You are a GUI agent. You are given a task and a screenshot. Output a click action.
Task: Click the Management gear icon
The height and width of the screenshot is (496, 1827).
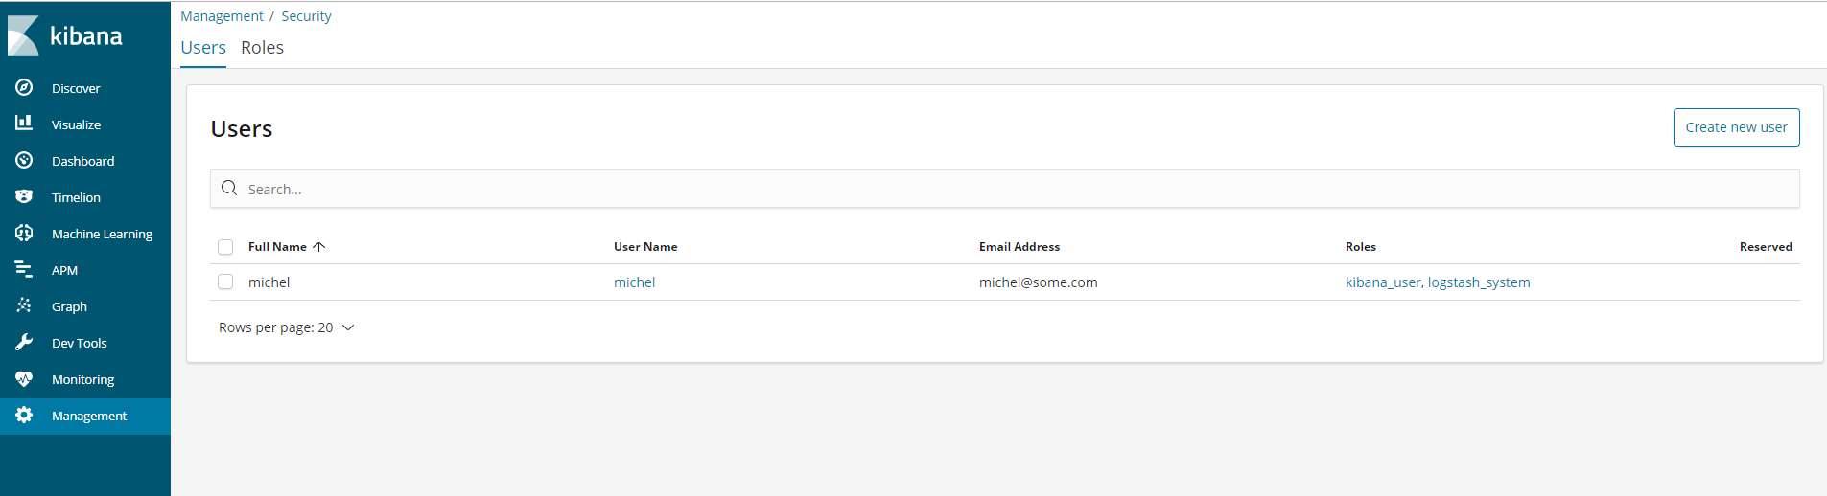(24, 416)
